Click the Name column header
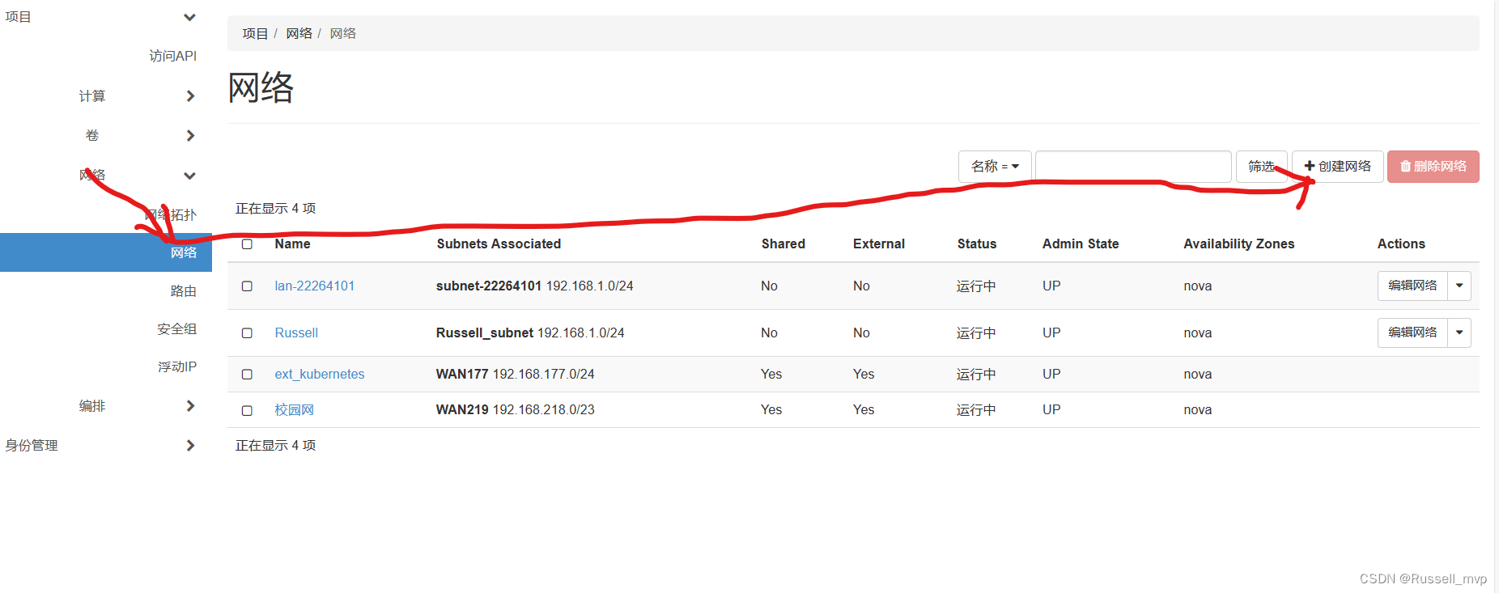 (292, 244)
